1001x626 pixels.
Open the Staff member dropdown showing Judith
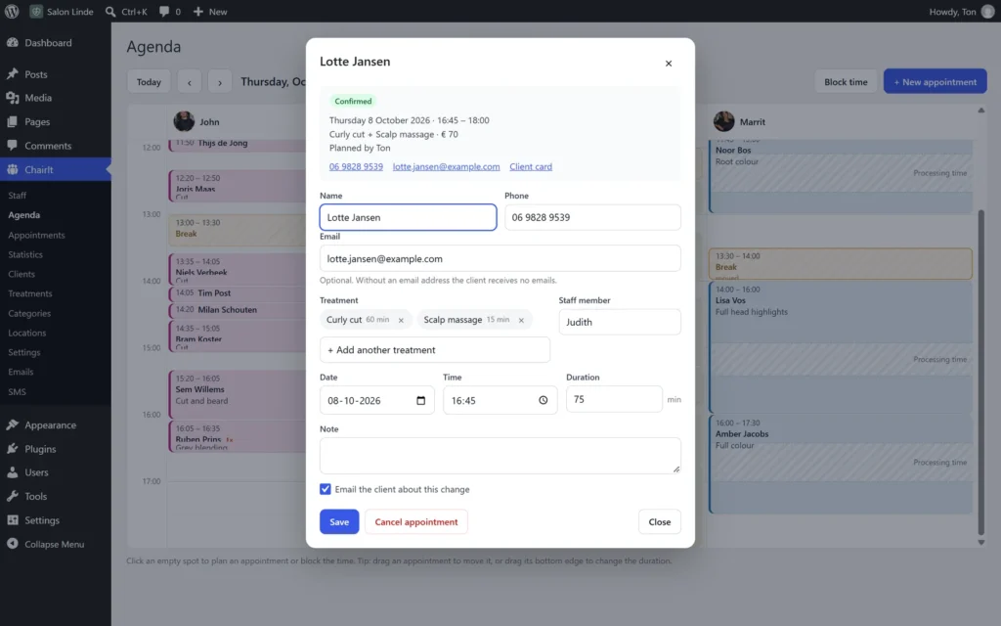(x=619, y=322)
